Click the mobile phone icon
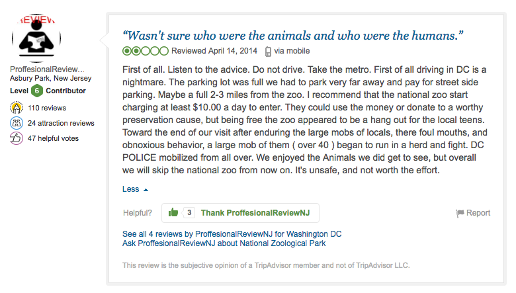Screen dimensions: 516x293 tap(268, 52)
